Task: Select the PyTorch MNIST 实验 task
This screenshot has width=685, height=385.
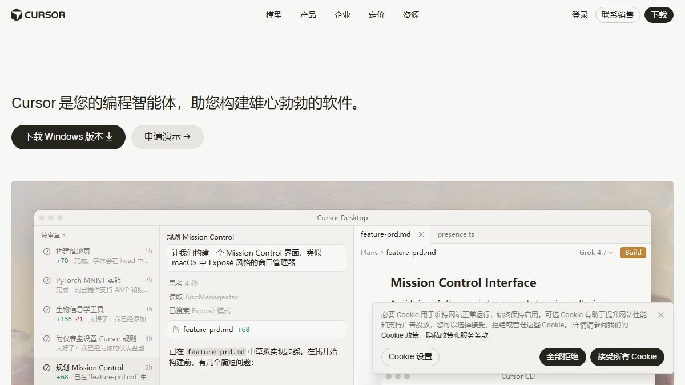Action: (97, 285)
